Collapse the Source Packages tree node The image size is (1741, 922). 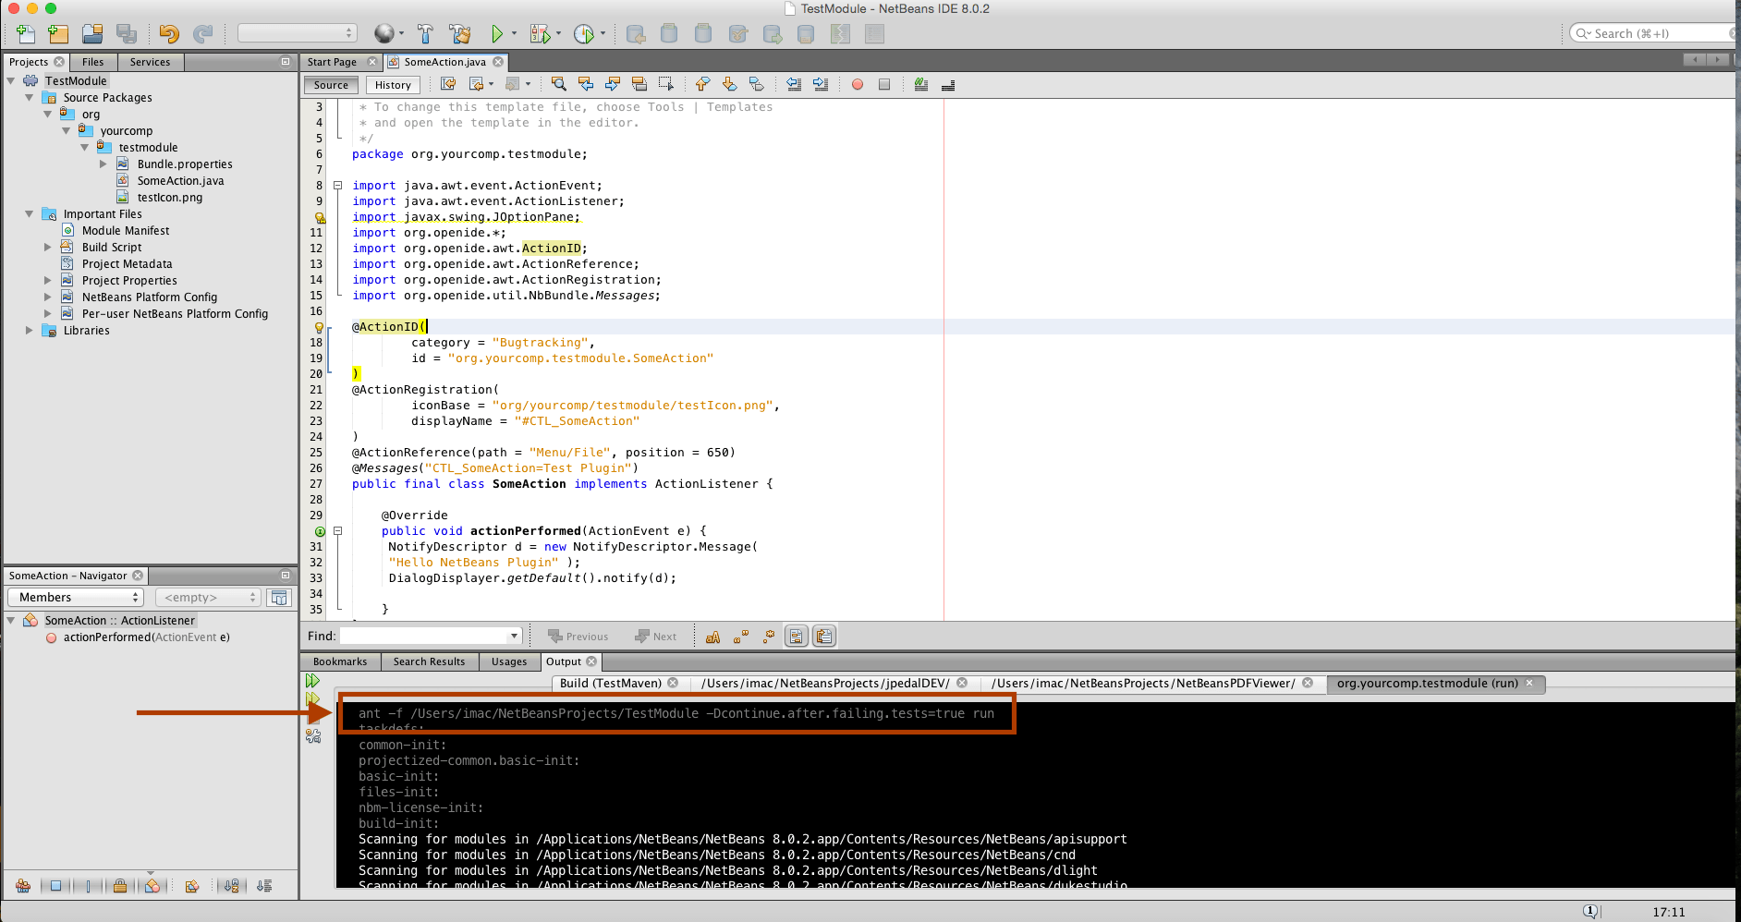pyautogui.click(x=30, y=98)
